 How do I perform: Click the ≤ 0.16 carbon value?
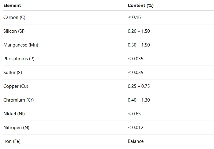[x=134, y=17]
